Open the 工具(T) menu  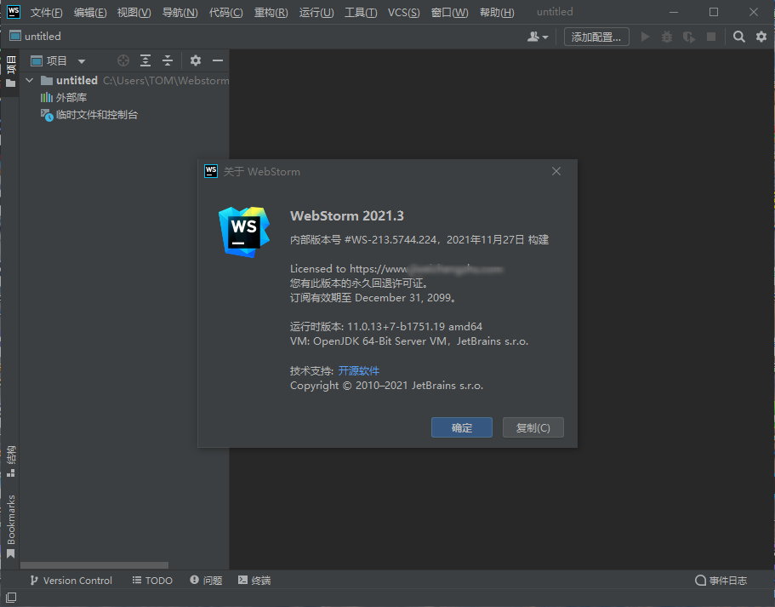pyautogui.click(x=361, y=13)
